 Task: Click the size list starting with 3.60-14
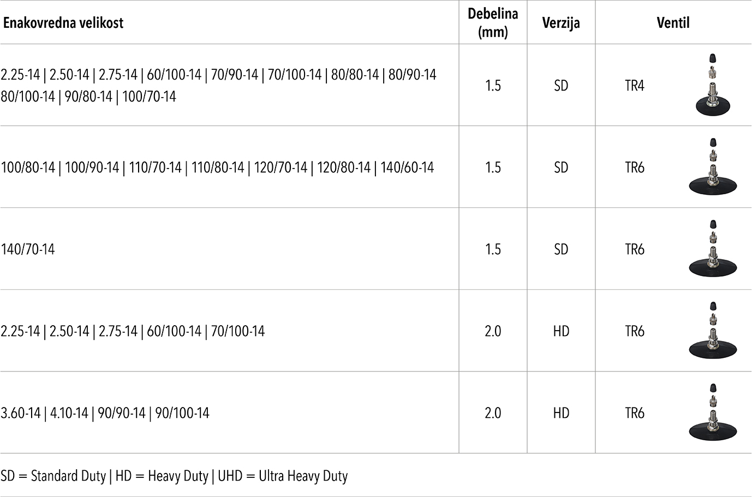click(x=105, y=413)
